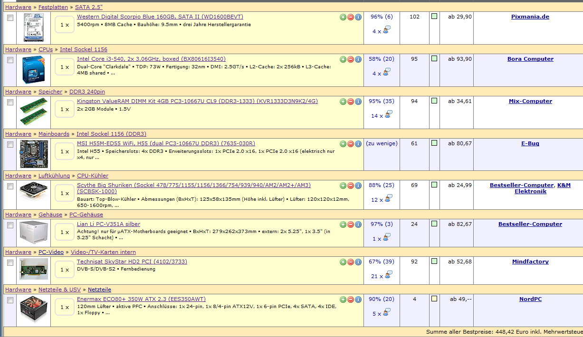583x337 pixels.
Task: Open NordPC shop link
Action: (530, 299)
